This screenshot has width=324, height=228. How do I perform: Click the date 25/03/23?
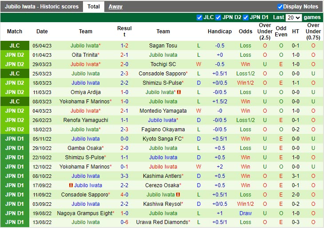click(x=42, y=74)
